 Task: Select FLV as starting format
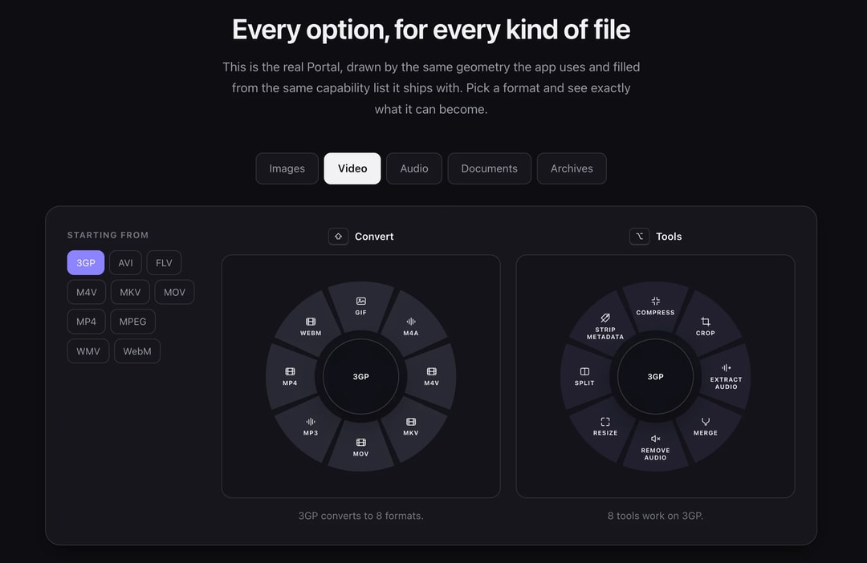164,263
